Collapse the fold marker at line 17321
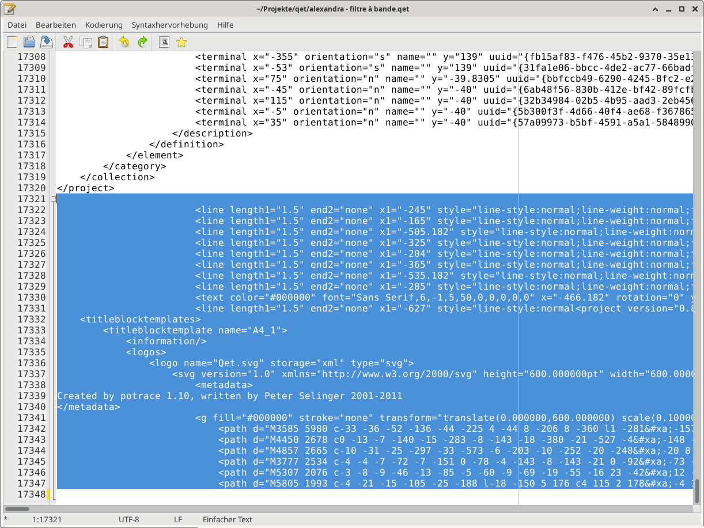This screenshot has height=528, width=704. point(53,199)
